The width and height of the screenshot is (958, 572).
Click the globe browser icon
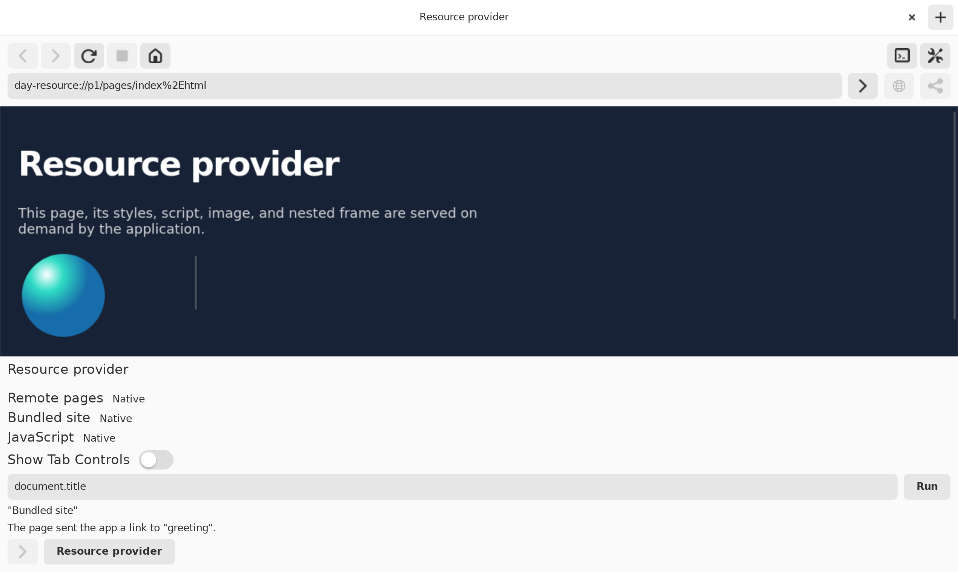pos(899,86)
